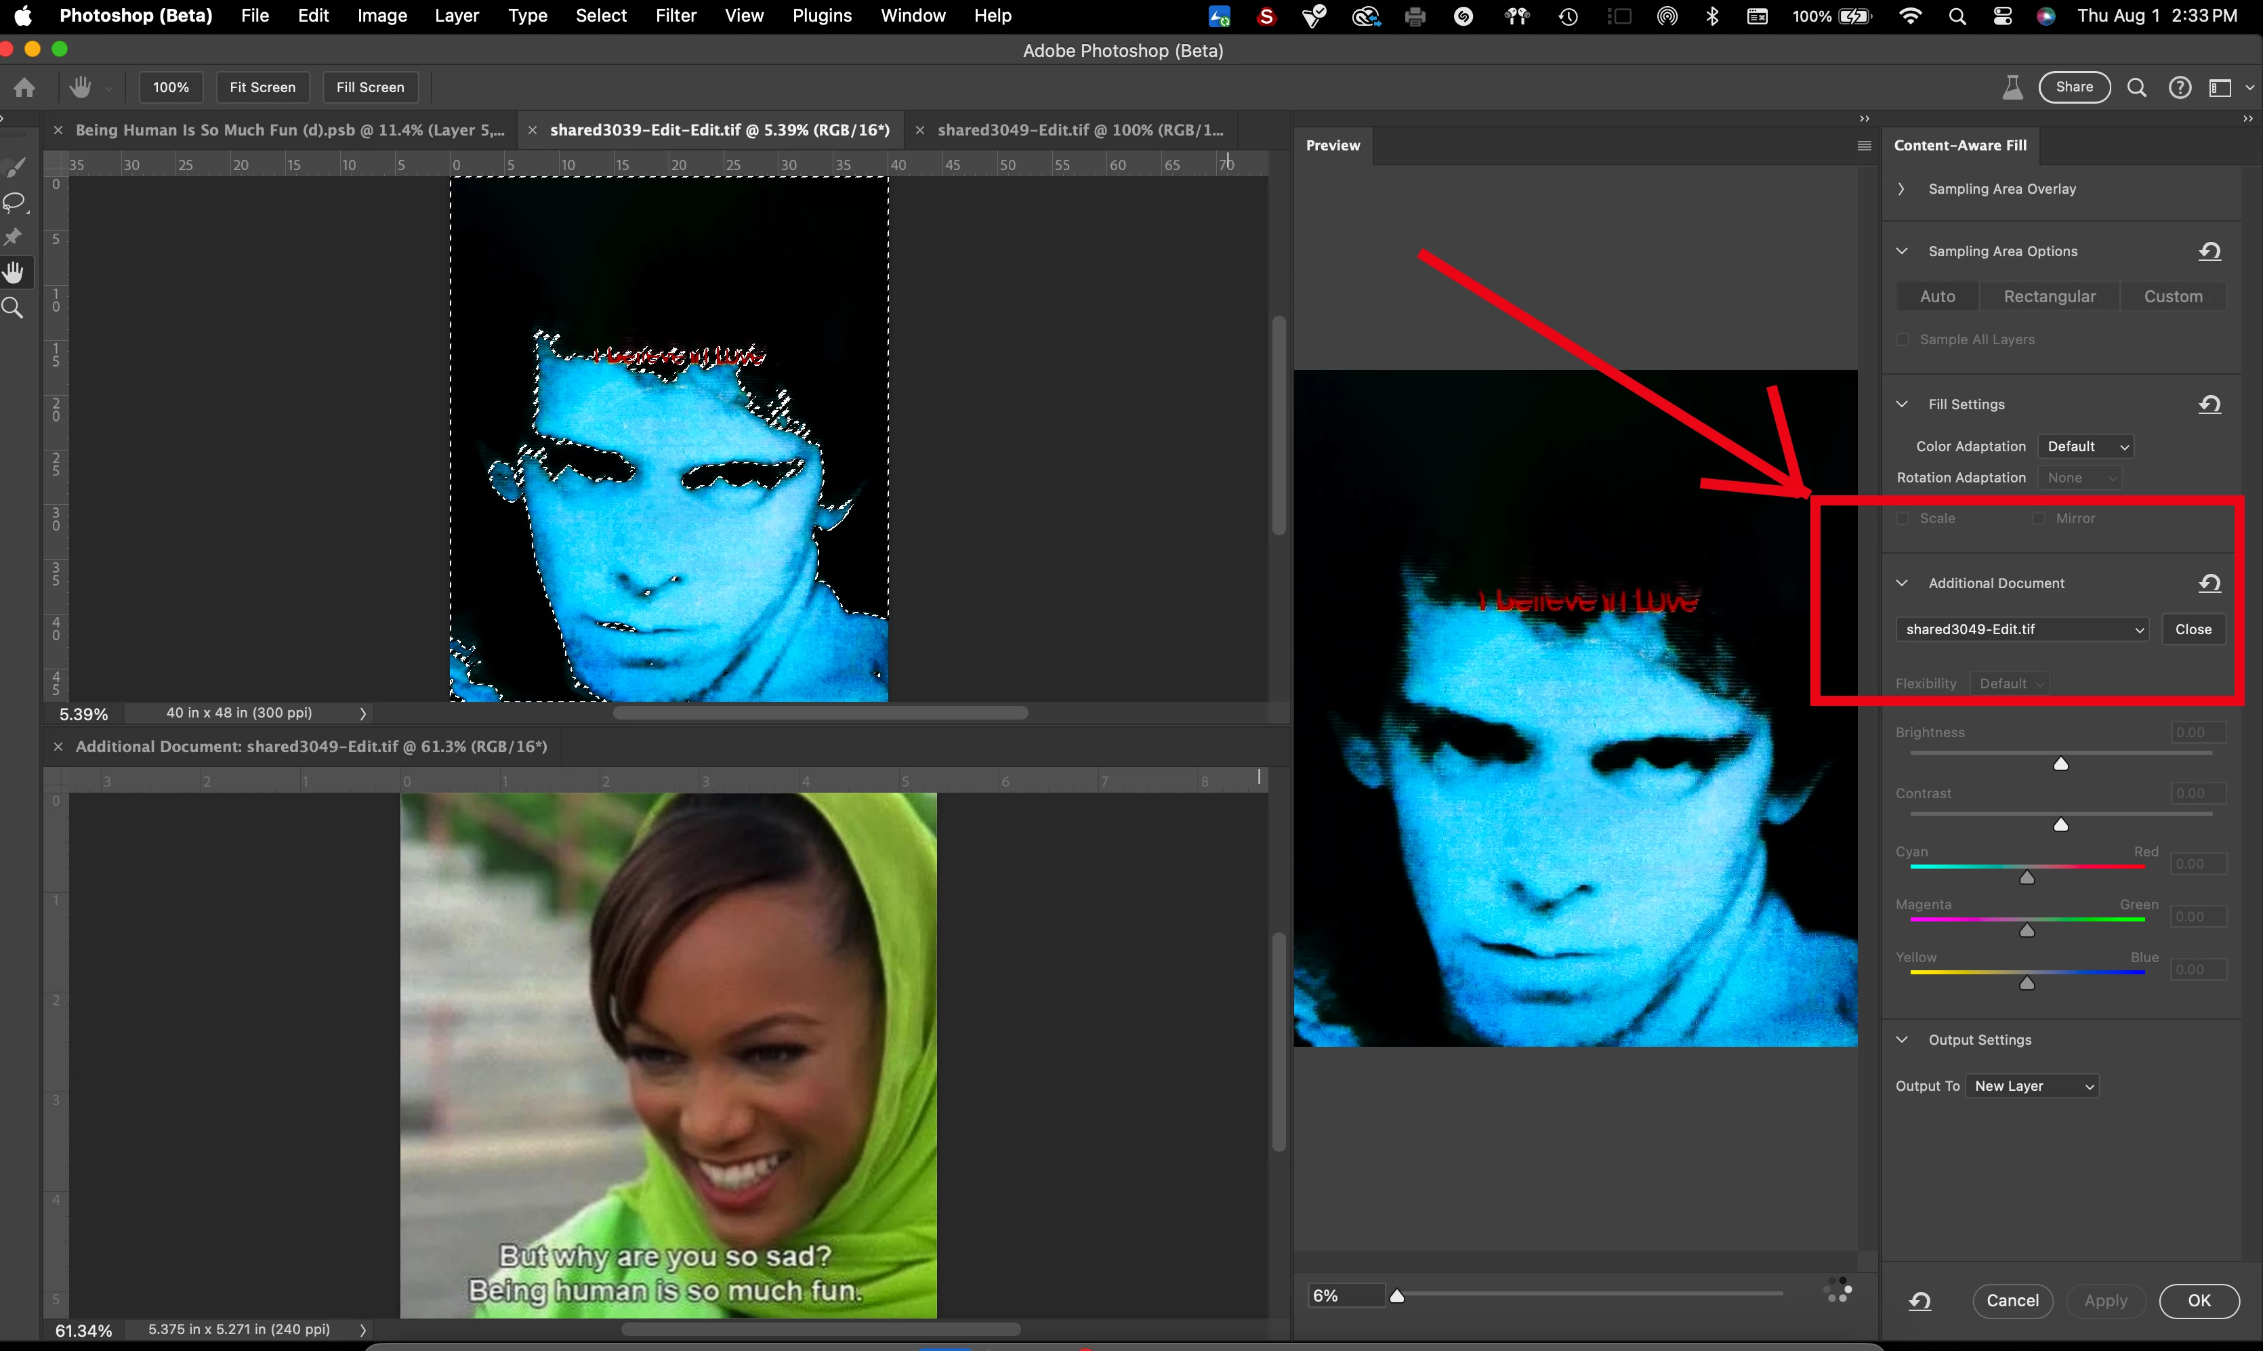
Task: Click the reset-all icon beside Cancel
Action: [x=1919, y=1300]
